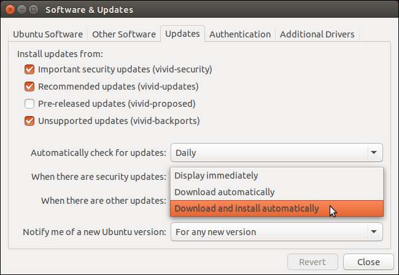
Task: Minimize the Software & Updates window
Action: (x=21, y=10)
